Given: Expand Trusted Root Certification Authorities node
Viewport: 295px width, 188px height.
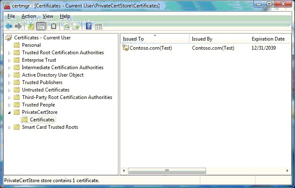Looking at the screenshot, I should tap(9, 53).
